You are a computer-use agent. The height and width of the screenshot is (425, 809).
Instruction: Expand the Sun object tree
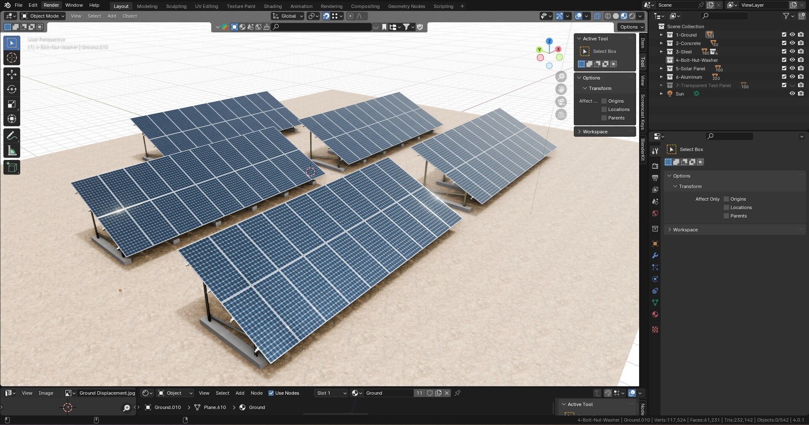[x=661, y=94]
